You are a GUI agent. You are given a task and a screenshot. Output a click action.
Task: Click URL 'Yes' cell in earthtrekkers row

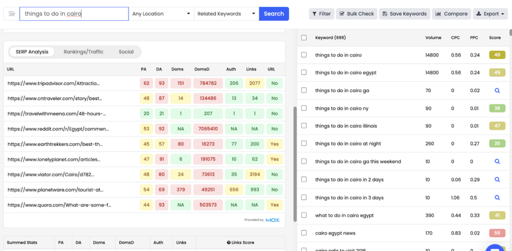pos(274,144)
